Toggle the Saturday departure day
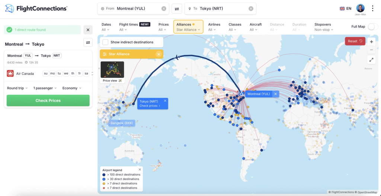 coord(86,73)
